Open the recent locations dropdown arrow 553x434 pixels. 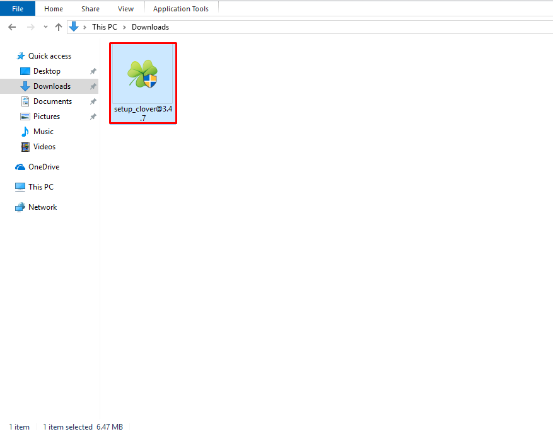point(45,27)
